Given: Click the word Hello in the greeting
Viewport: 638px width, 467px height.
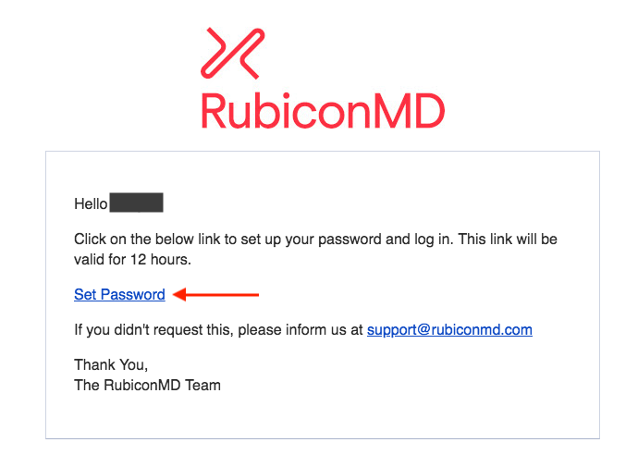Looking at the screenshot, I should pyautogui.click(x=91, y=203).
